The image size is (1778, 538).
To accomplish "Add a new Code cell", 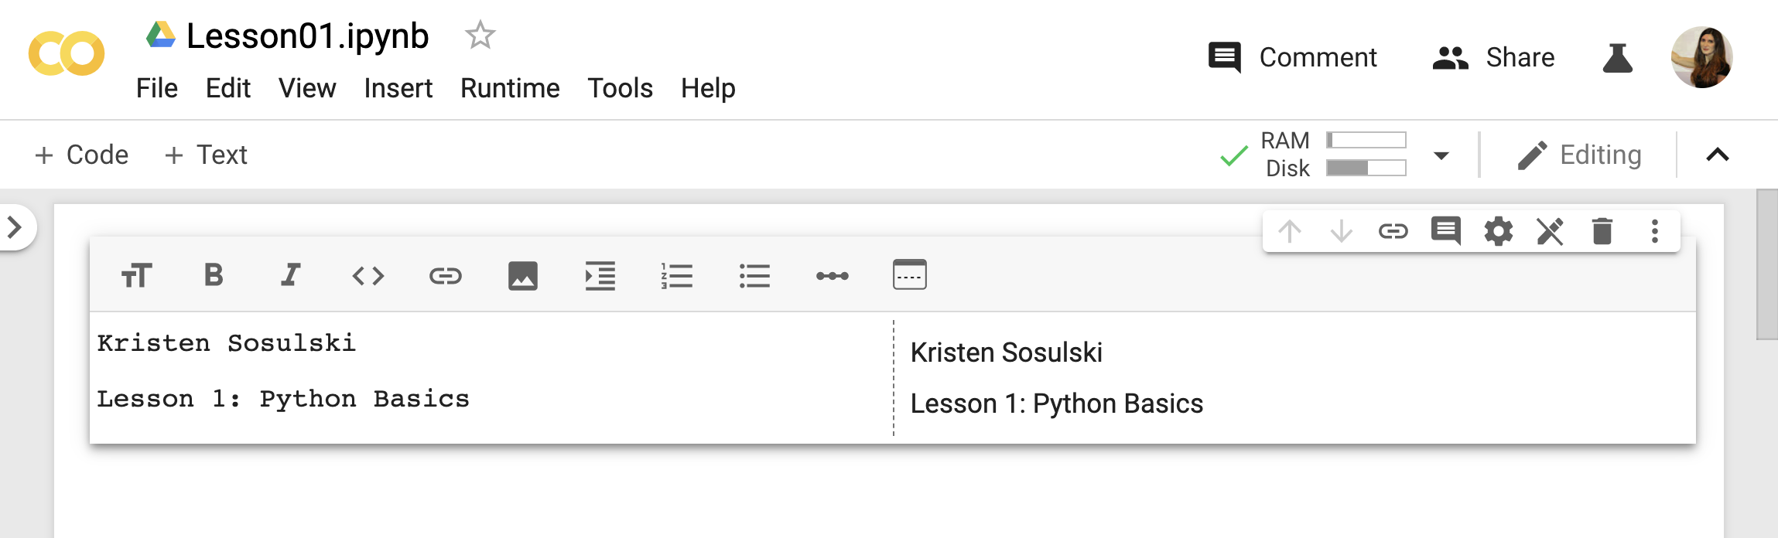I will (82, 155).
